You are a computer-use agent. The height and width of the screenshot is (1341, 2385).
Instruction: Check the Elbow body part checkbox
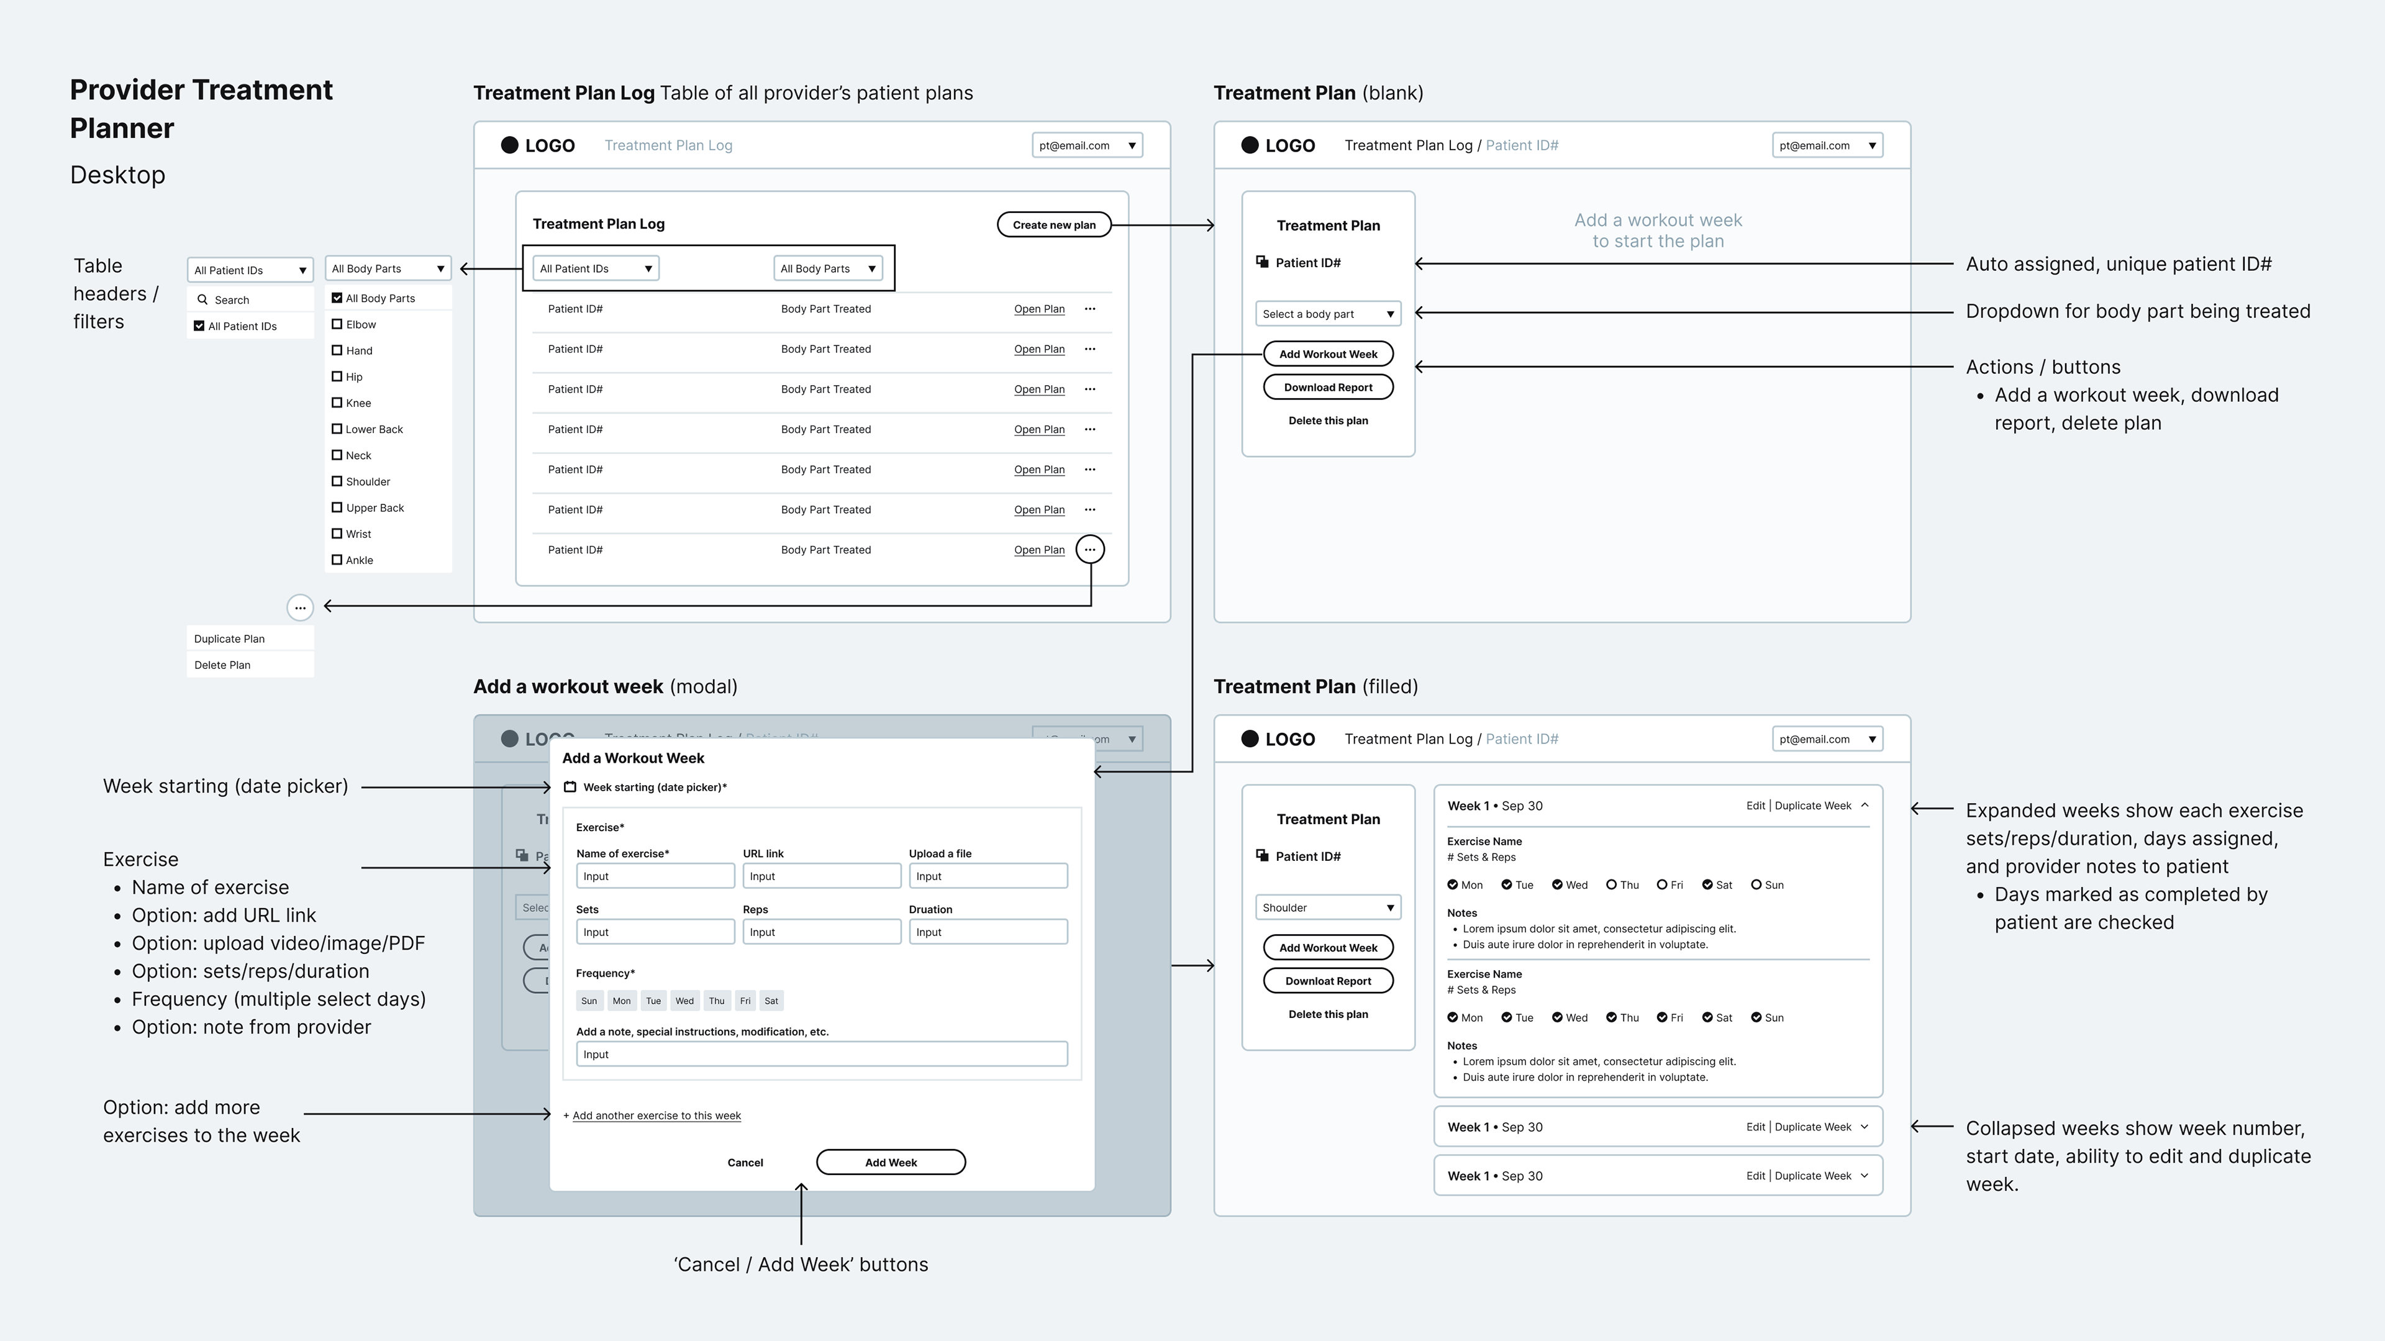[x=337, y=324]
